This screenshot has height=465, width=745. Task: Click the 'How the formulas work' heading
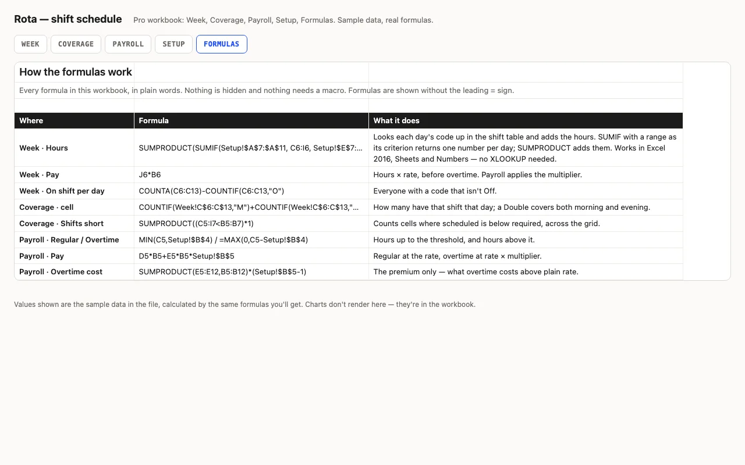point(76,72)
